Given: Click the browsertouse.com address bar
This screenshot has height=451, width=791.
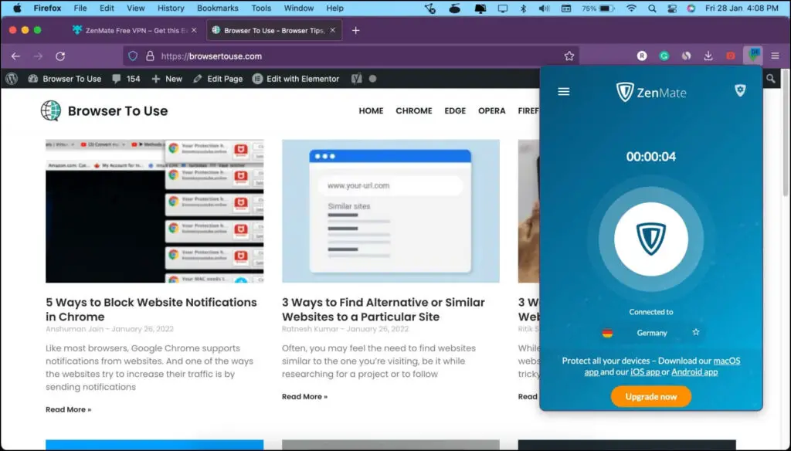Looking at the screenshot, I should click(351, 56).
